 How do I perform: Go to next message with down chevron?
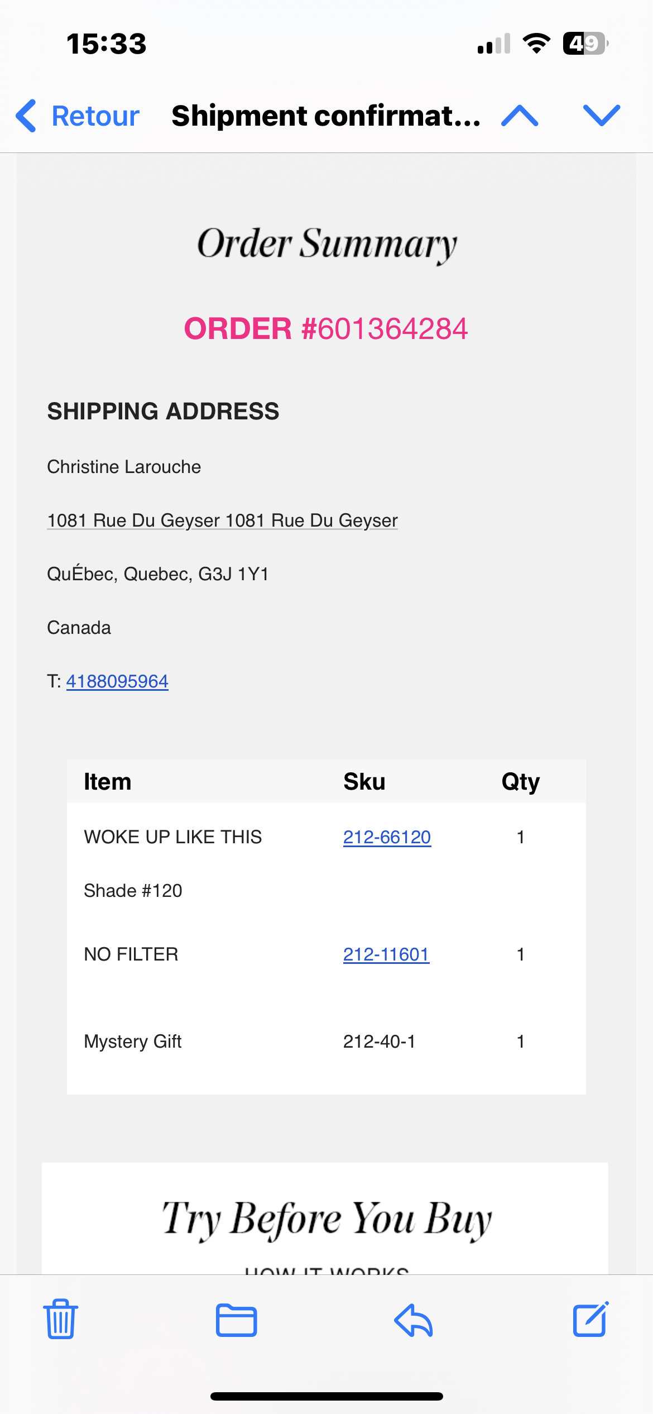click(602, 116)
